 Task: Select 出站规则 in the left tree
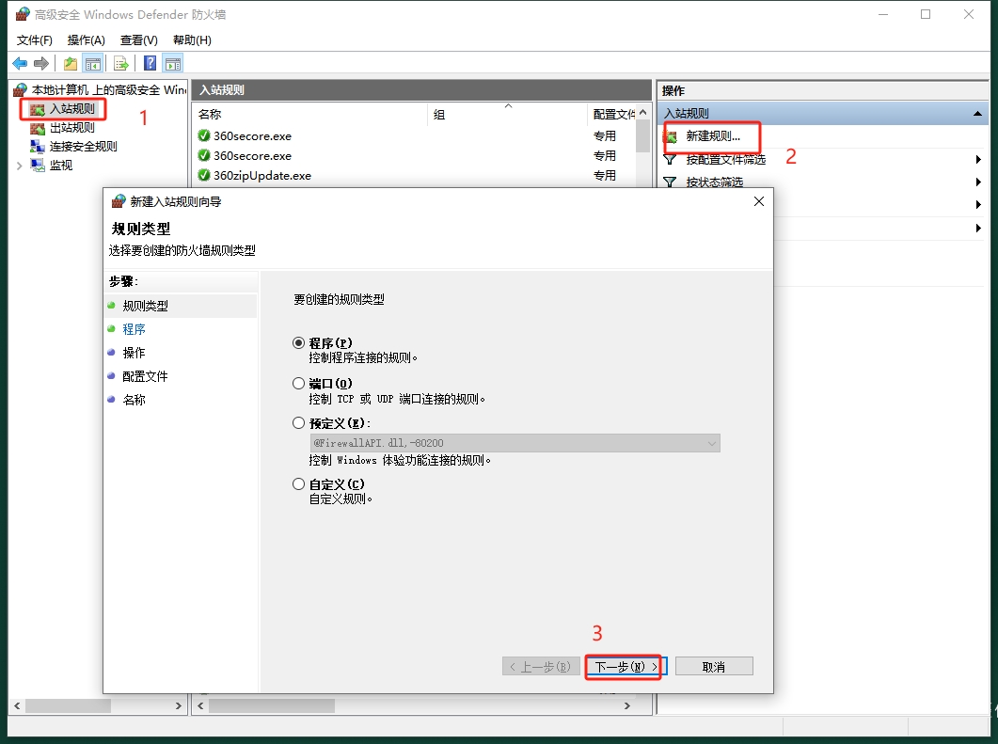pyautogui.click(x=71, y=128)
